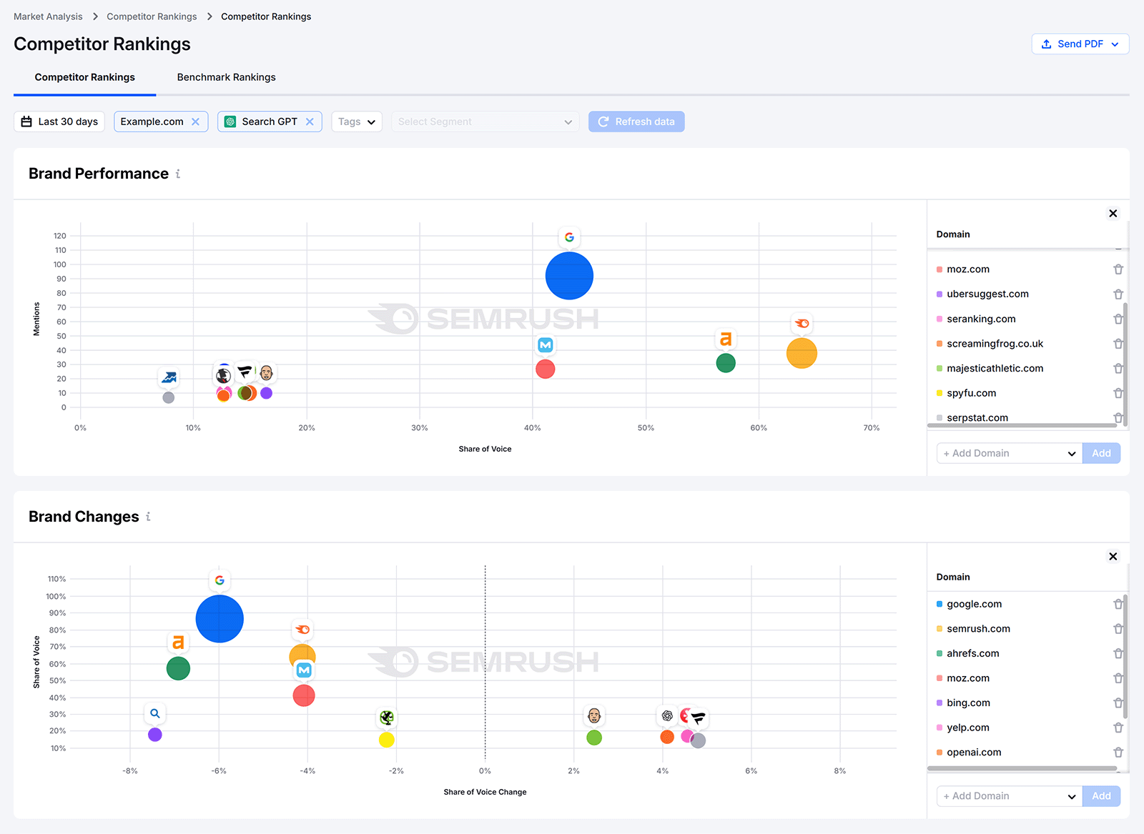Delete moz.com using its trash icon
1144x834 pixels.
point(1118,269)
